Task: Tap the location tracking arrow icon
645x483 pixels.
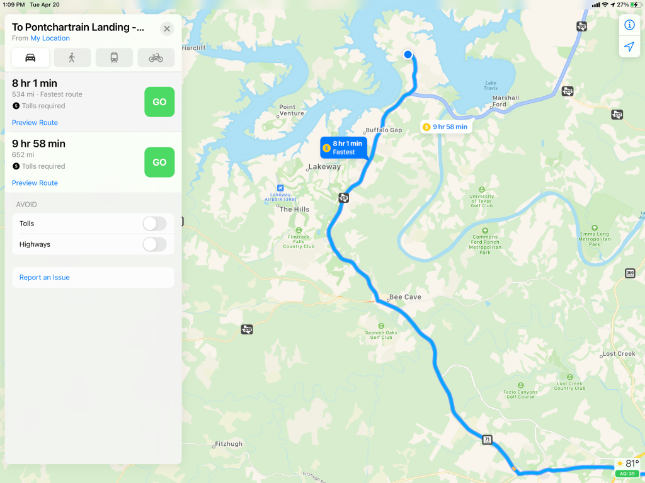Action: pos(629,47)
